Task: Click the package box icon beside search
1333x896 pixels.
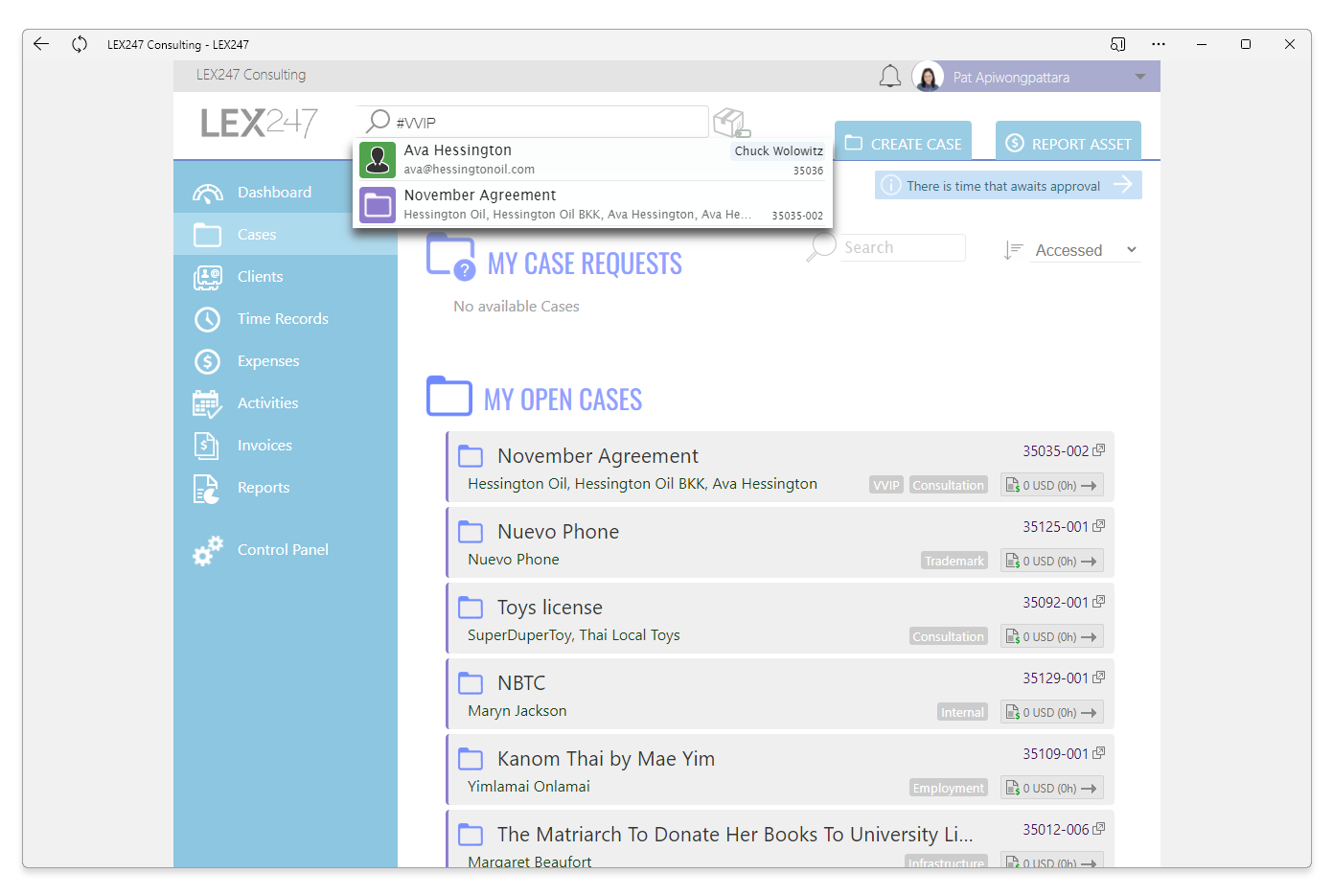Action: (731, 123)
